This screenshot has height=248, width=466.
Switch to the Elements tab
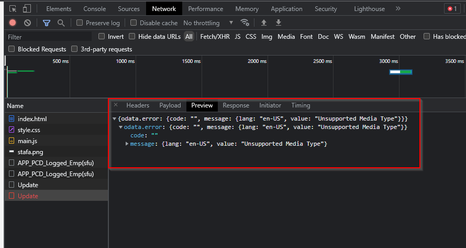coord(59,9)
